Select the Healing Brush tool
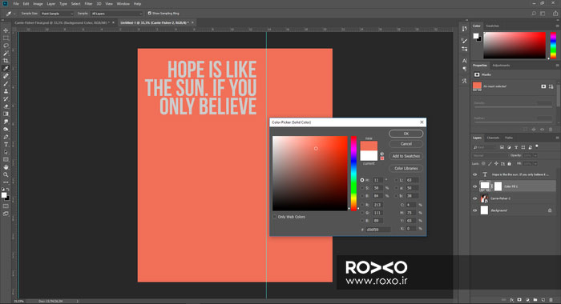 (x=6, y=76)
